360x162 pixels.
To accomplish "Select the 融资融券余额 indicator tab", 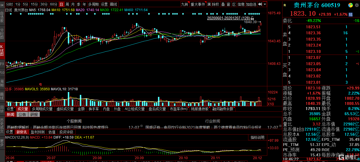I will click(223, 109).
